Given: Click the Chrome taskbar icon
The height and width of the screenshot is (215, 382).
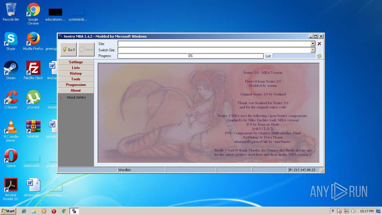Looking at the screenshot, I should [x=64, y=211].
